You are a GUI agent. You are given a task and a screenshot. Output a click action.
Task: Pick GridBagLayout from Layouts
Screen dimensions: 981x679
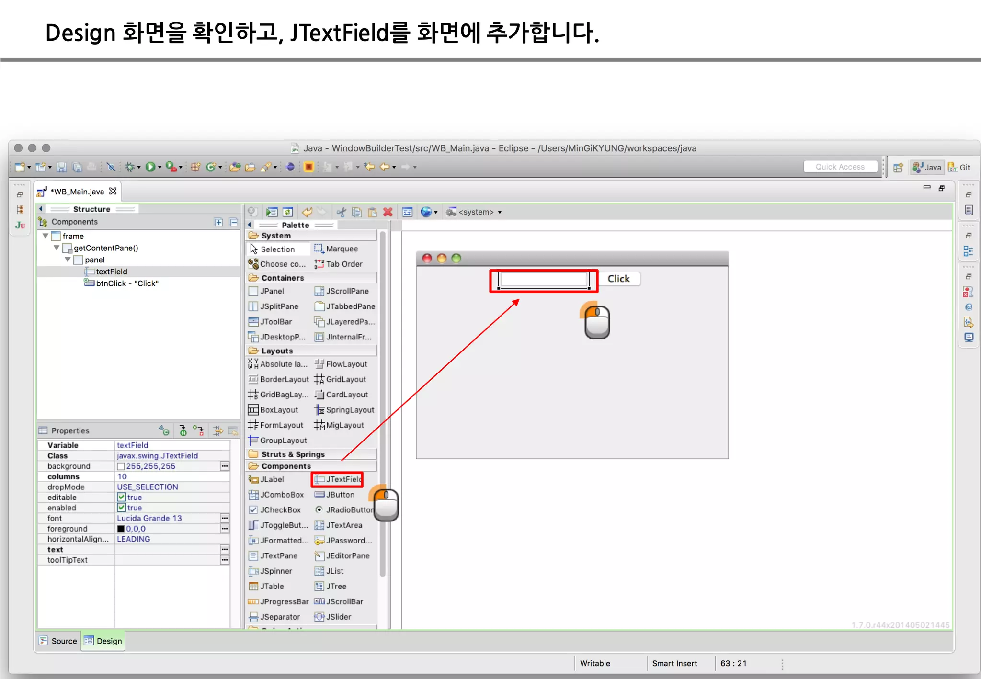tap(278, 395)
